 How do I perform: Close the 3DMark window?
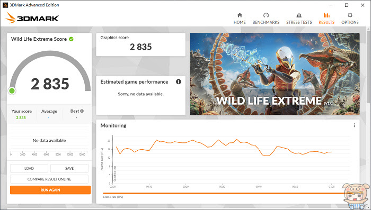[x=363, y=5]
